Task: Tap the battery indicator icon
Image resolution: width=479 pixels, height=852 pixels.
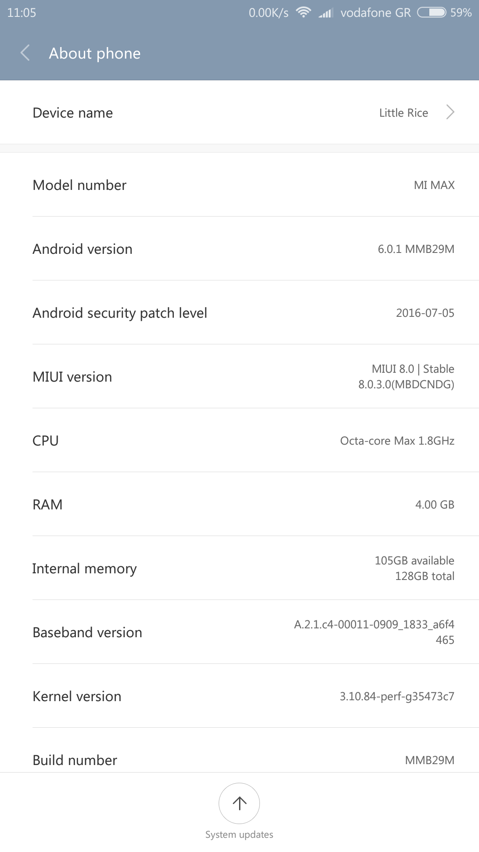Action: [x=432, y=12]
